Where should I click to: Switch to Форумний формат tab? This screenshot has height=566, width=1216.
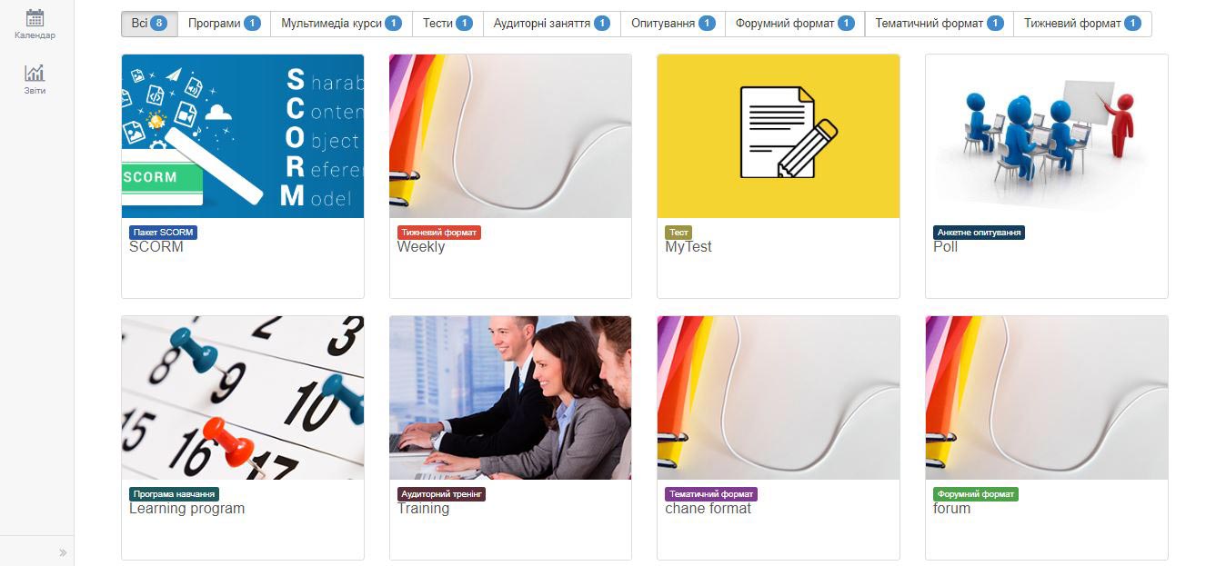[795, 24]
